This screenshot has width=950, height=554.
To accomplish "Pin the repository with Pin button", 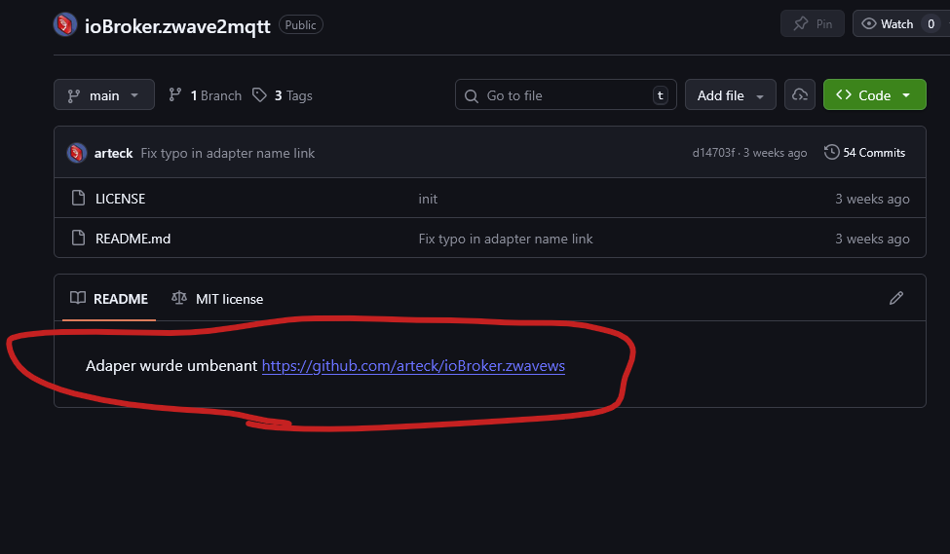I will coord(813,24).
